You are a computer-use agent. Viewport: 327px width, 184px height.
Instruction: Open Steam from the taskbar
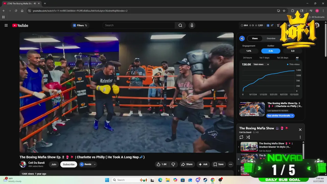(x=205, y=180)
